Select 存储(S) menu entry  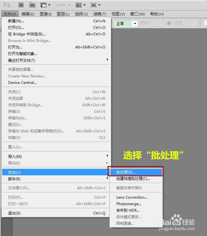tap(56, 111)
